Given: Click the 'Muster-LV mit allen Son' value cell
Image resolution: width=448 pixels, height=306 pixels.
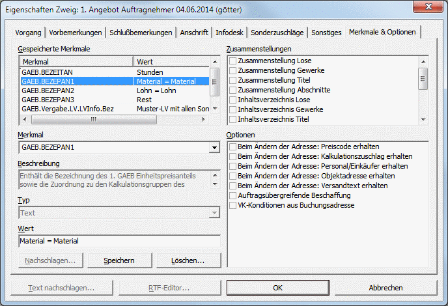Looking at the screenshot, I should [x=173, y=109].
